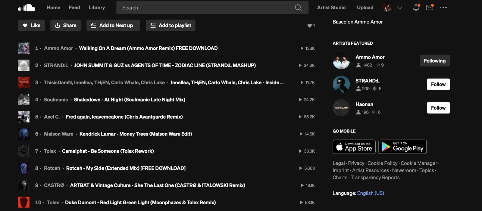482x211 pixels.
Task: Get it on Google Play badge
Action: click(x=402, y=147)
